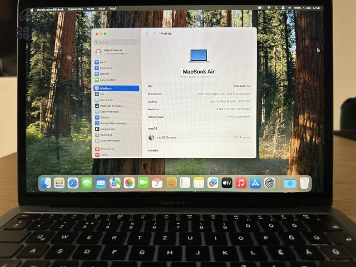Launch Maps from the Dock
Screen dimensions: 356x267
(x=115, y=183)
